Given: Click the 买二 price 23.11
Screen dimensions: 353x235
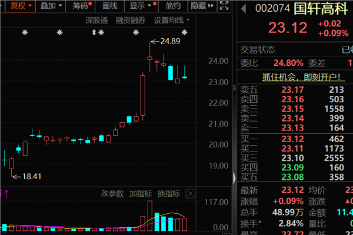Looking at the screenshot, I should [292, 149].
